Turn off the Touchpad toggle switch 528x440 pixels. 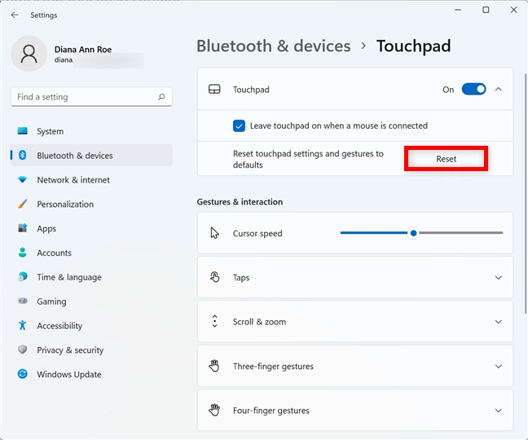click(x=473, y=89)
